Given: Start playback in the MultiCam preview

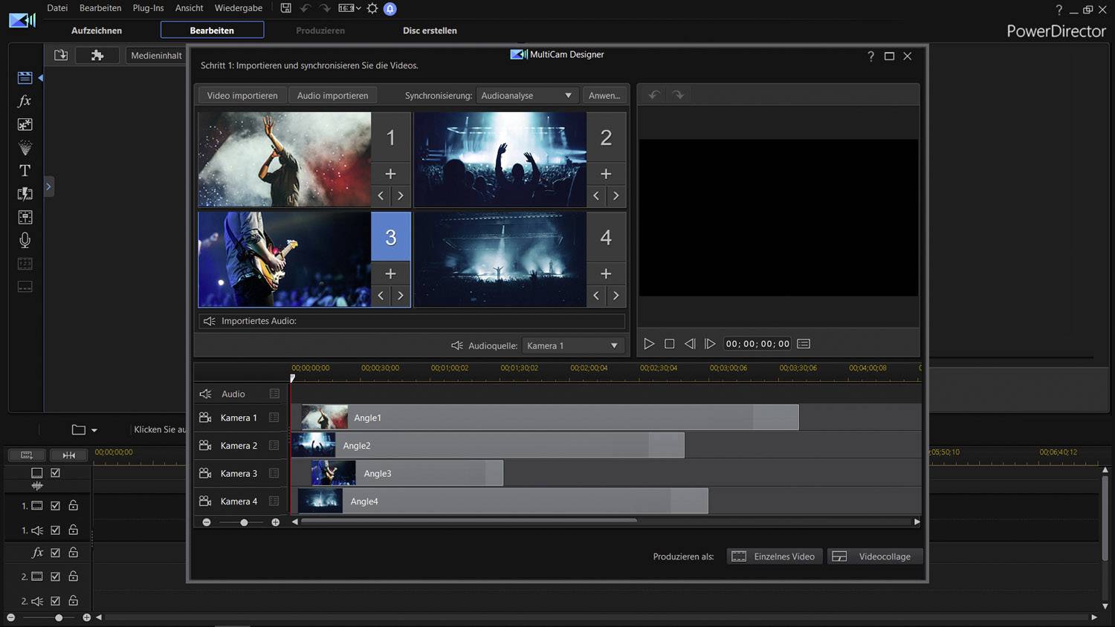Looking at the screenshot, I should point(649,343).
